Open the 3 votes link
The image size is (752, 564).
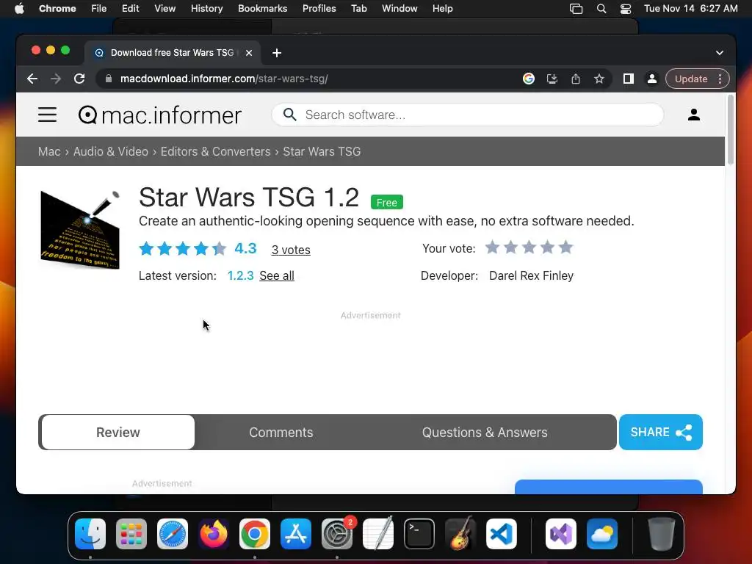click(x=291, y=250)
